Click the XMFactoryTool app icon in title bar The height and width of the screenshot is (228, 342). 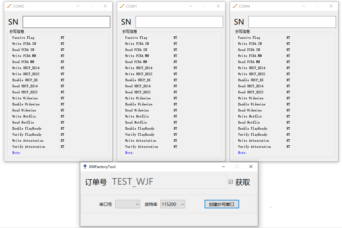click(x=85, y=167)
